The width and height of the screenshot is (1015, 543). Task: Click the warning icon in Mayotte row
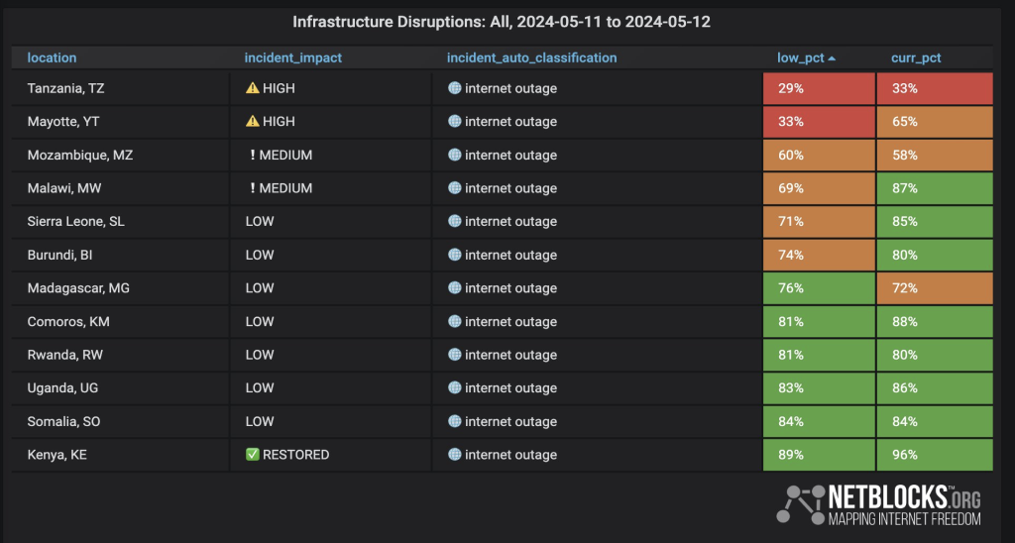pos(252,122)
